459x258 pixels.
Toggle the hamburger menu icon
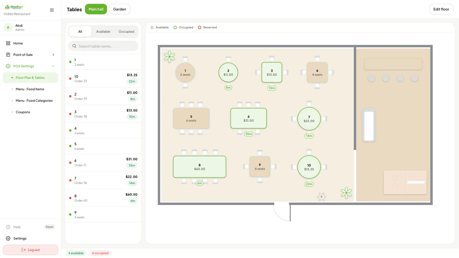(x=52, y=10)
